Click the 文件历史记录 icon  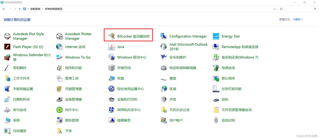164,110
